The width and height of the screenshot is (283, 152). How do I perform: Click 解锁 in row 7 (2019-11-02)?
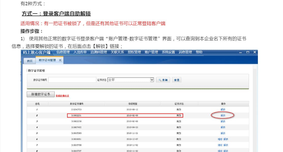coord(226,145)
